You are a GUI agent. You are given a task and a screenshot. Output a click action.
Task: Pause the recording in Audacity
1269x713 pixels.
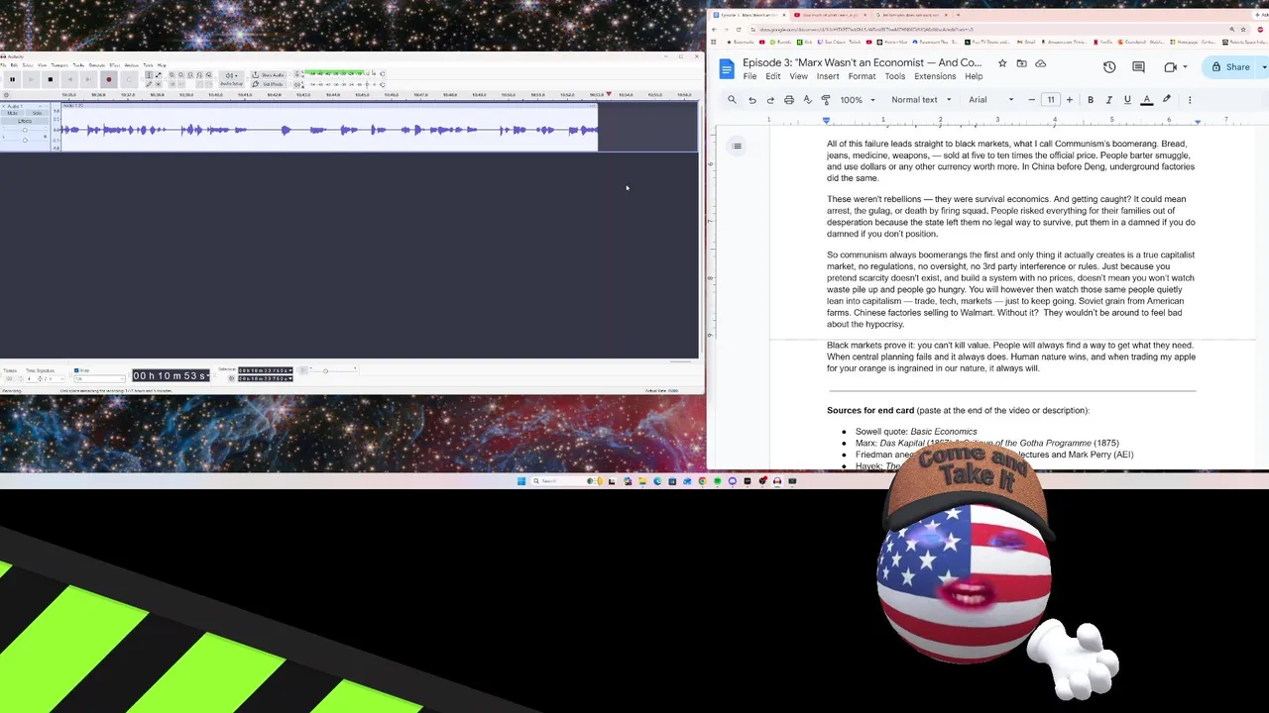[x=12, y=79]
